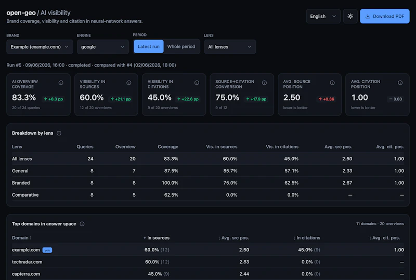
Task: Click 100.0% coverage for Branded
Action: click(x=170, y=183)
